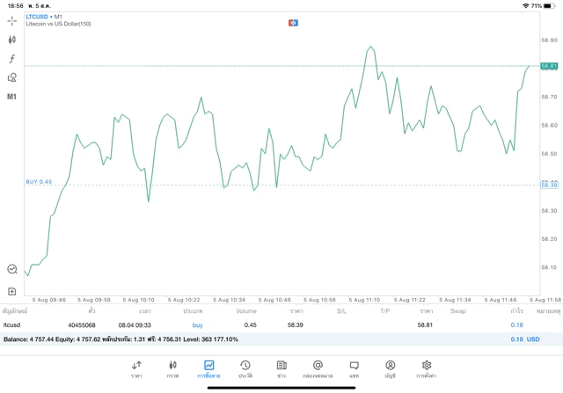Click the Swap column header
Image resolution: width=563 pixels, height=393 pixels.
point(458,311)
